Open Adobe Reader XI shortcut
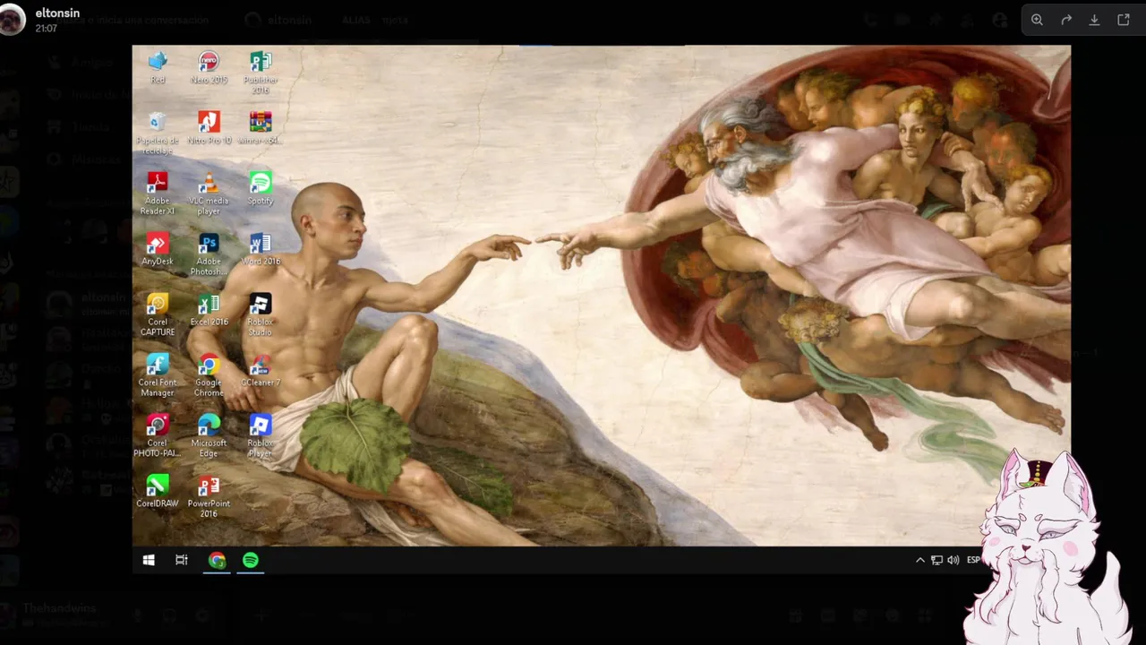This screenshot has height=645, width=1146. click(x=158, y=193)
